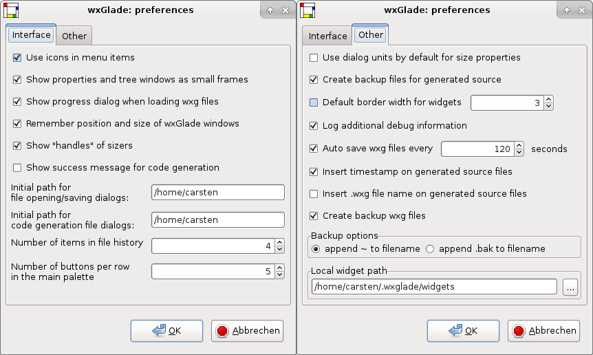
Task: Click wxGlade app icon in right window title bar
Action: point(308,10)
